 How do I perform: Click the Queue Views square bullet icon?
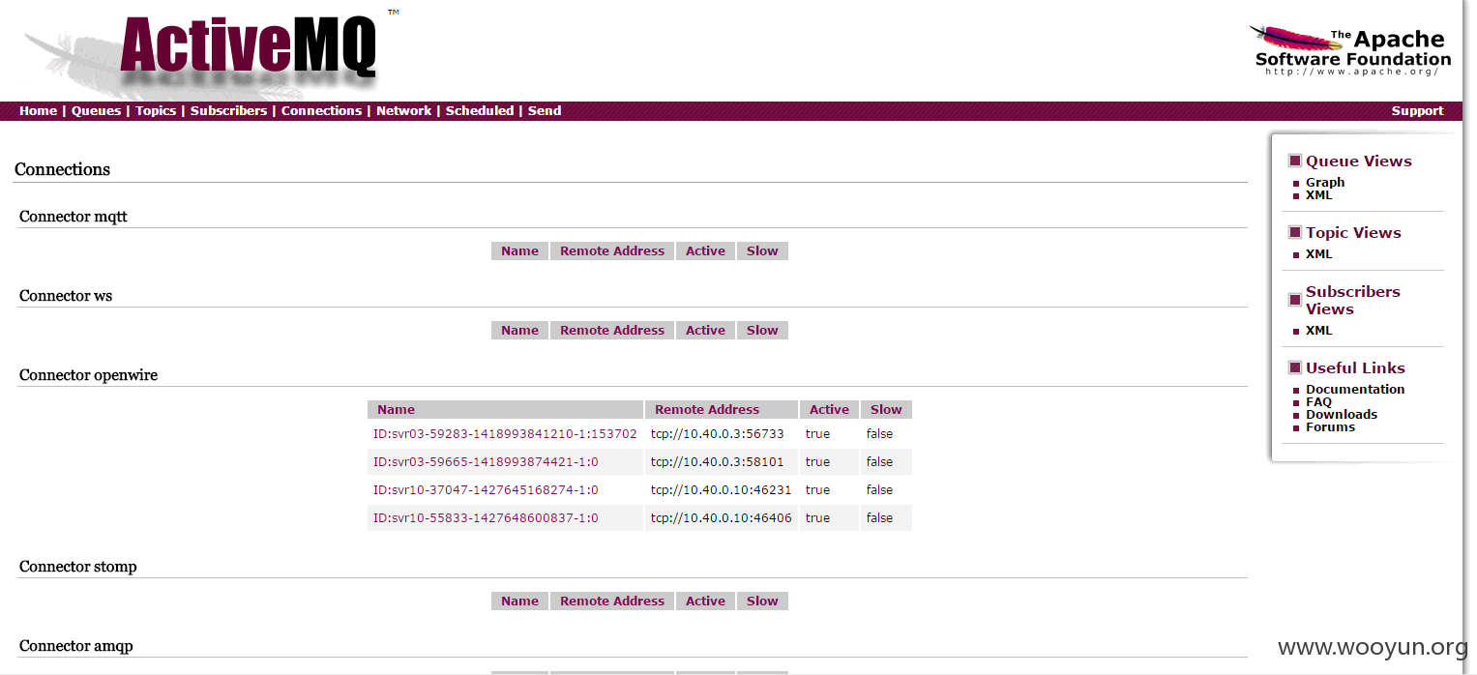(1294, 161)
